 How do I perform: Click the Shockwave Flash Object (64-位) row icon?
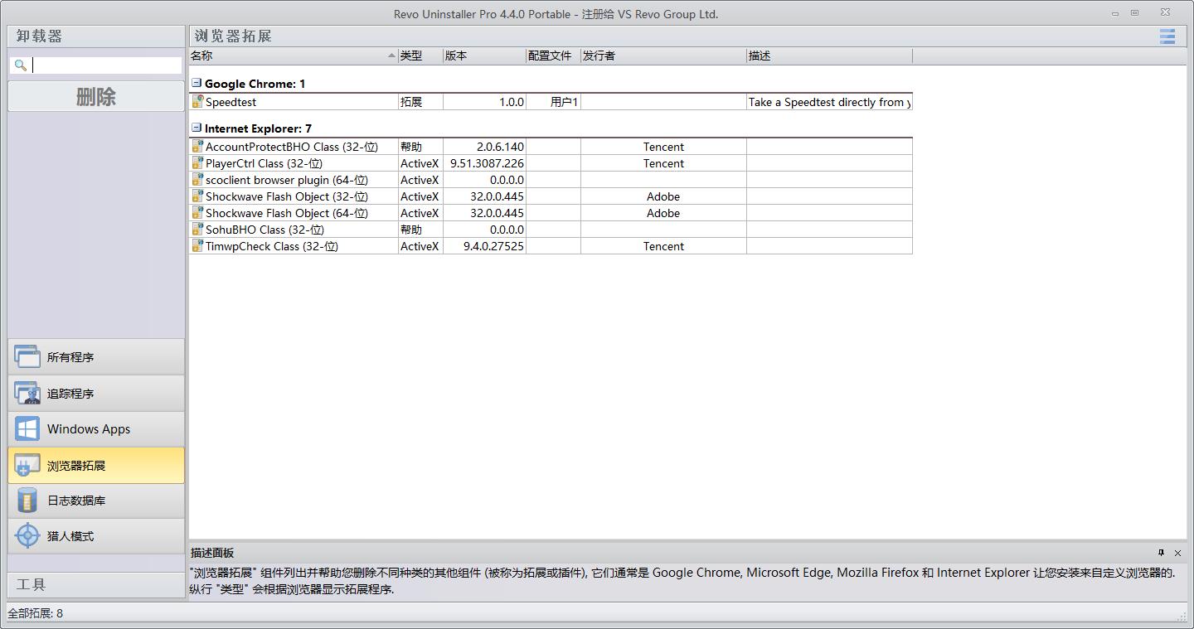[x=197, y=213]
